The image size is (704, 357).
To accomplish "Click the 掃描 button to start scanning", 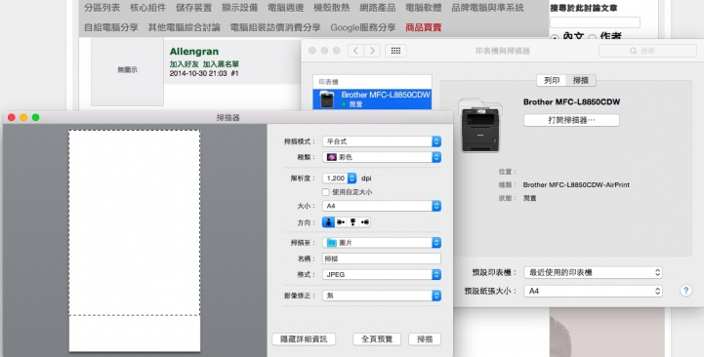I will tap(425, 339).
